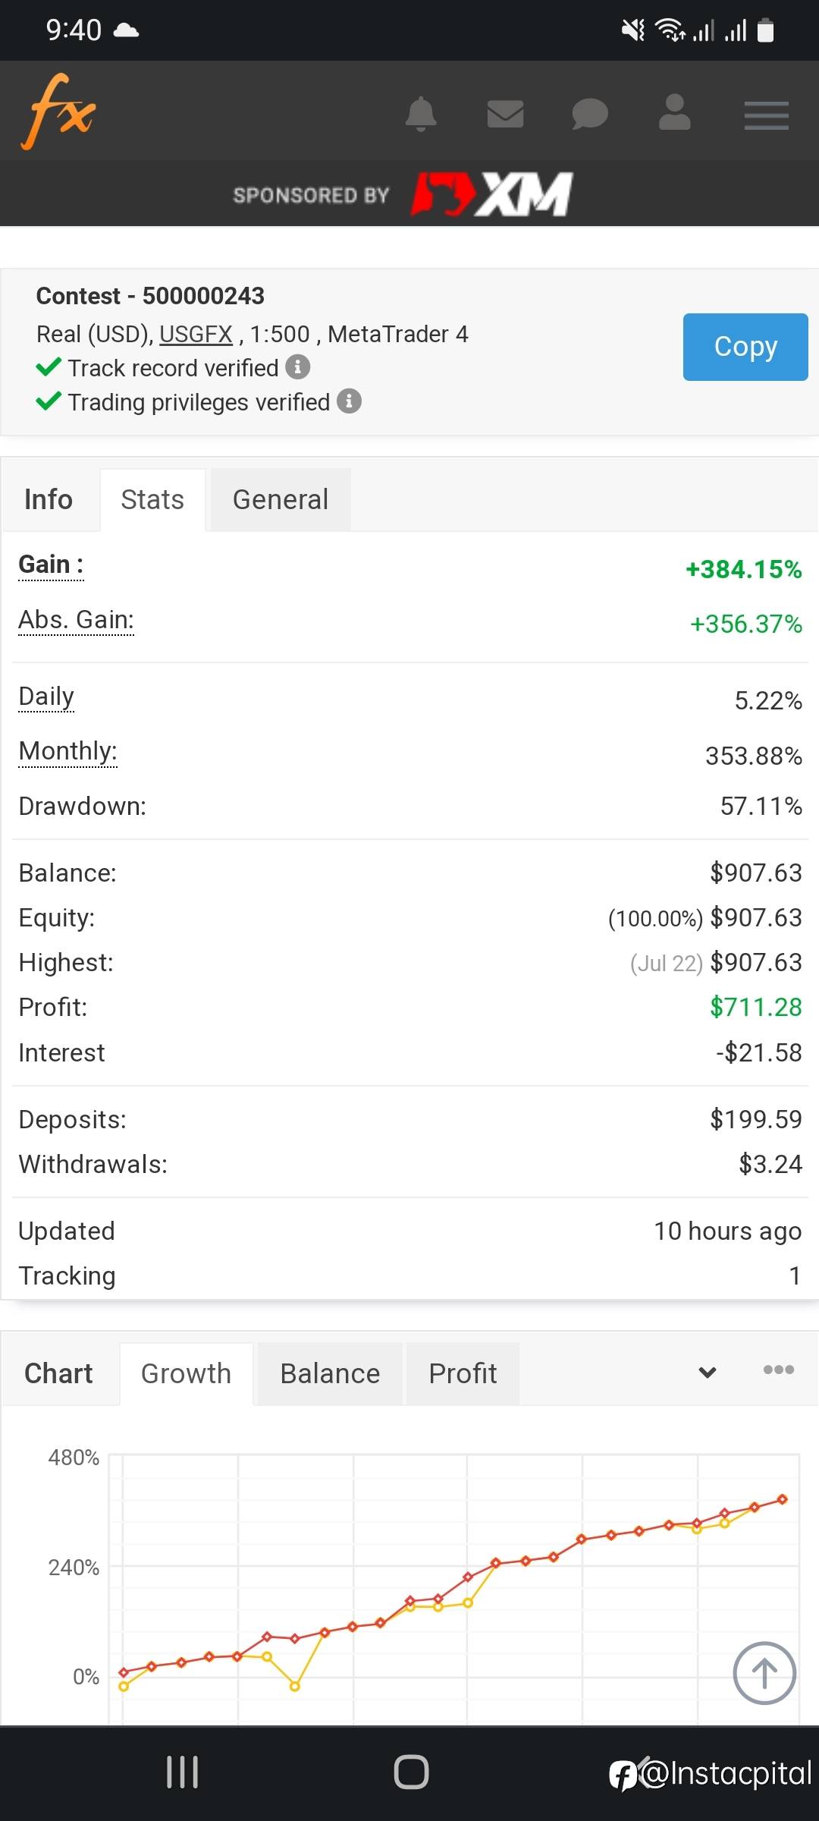
Task: Open the chat bubble icon
Action: [589, 115]
